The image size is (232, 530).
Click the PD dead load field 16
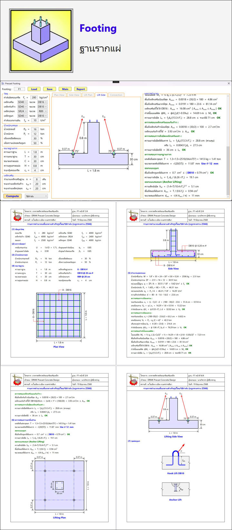34,129
